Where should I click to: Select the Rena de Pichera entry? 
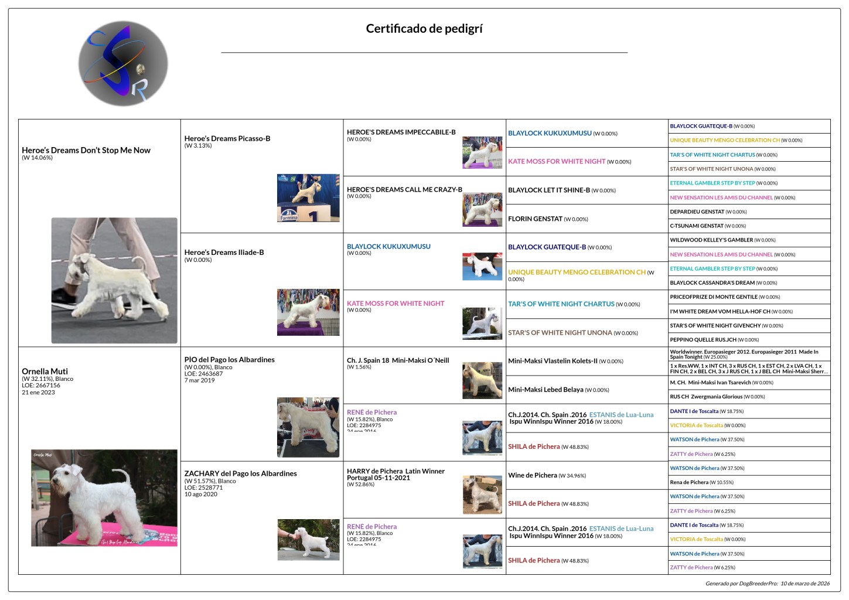pos(689,482)
